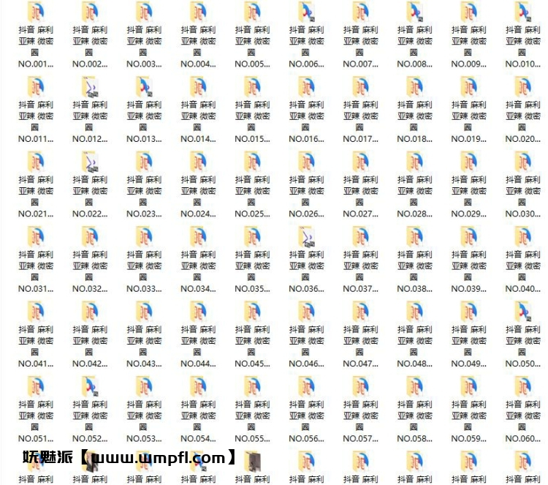
Task: Select folder icon for NO.008
Action: click(415, 12)
